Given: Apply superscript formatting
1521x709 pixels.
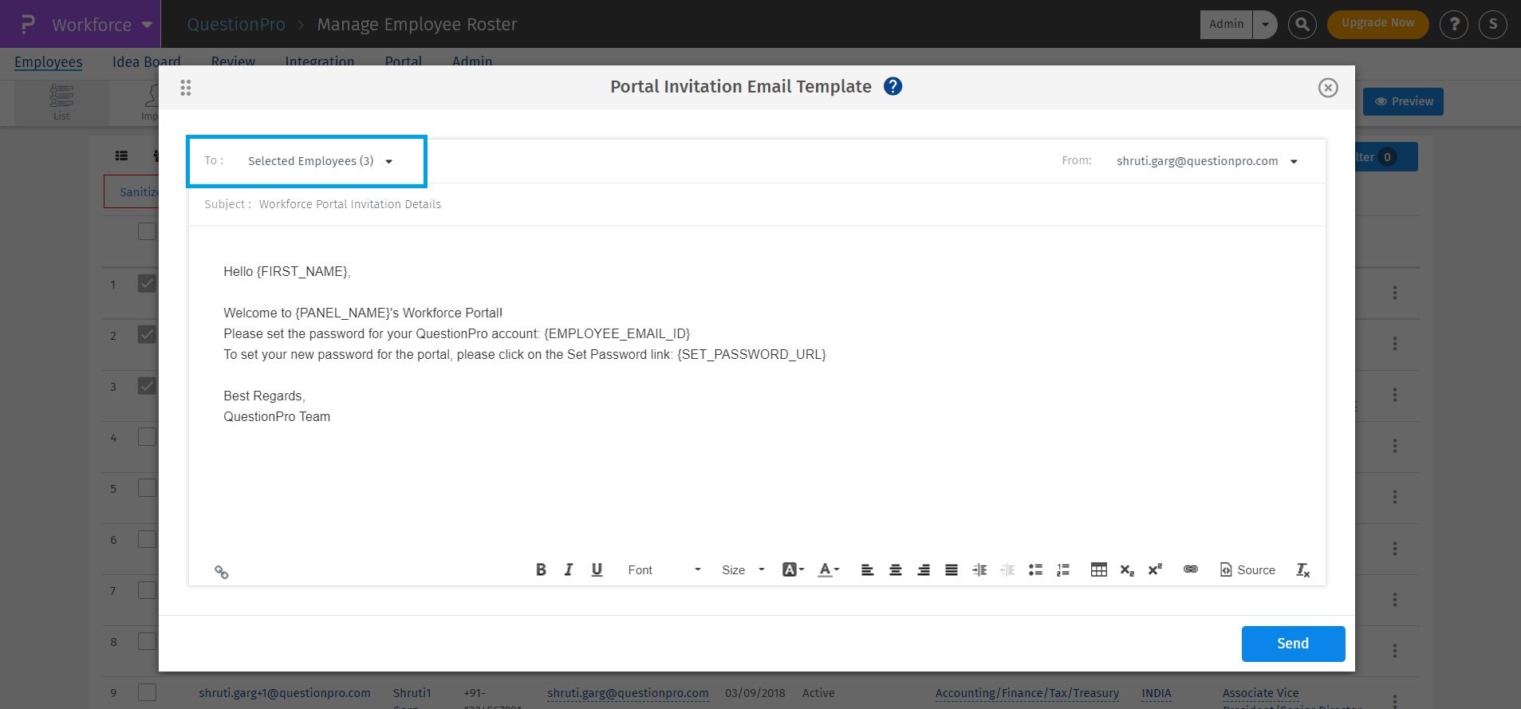Looking at the screenshot, I should click(x=1155, y=569).
